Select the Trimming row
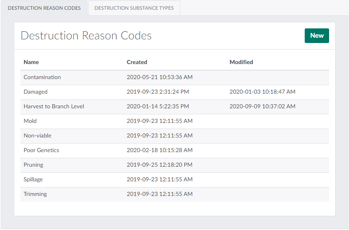This screenshot has width=349, height=230. tap(35, 194)
